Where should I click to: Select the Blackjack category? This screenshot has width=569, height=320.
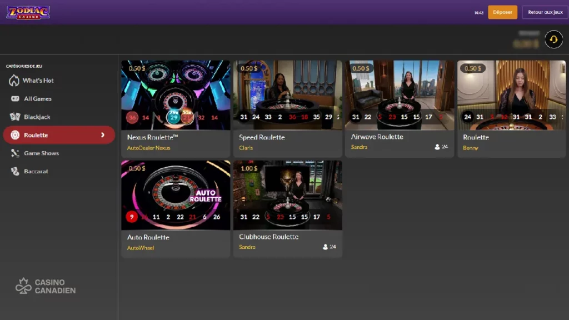[37, 117]
